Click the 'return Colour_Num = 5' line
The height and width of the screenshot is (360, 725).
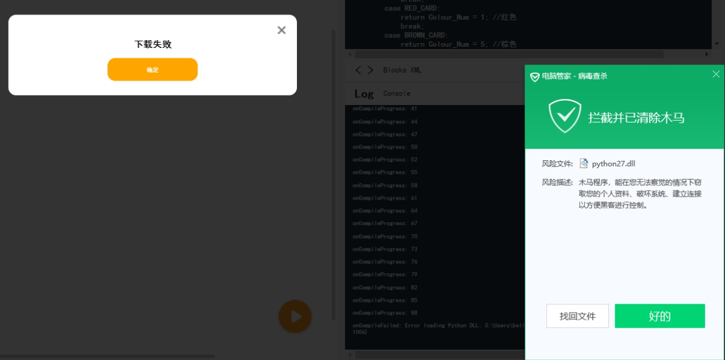pyautogui.click(x=458, y=44)
